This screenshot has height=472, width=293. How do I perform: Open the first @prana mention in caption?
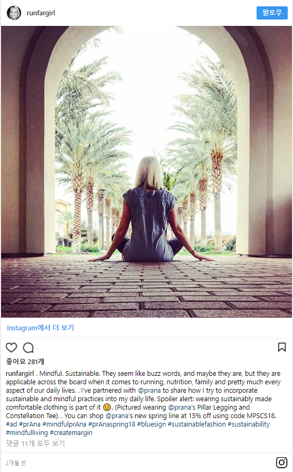tap(149, 391)
